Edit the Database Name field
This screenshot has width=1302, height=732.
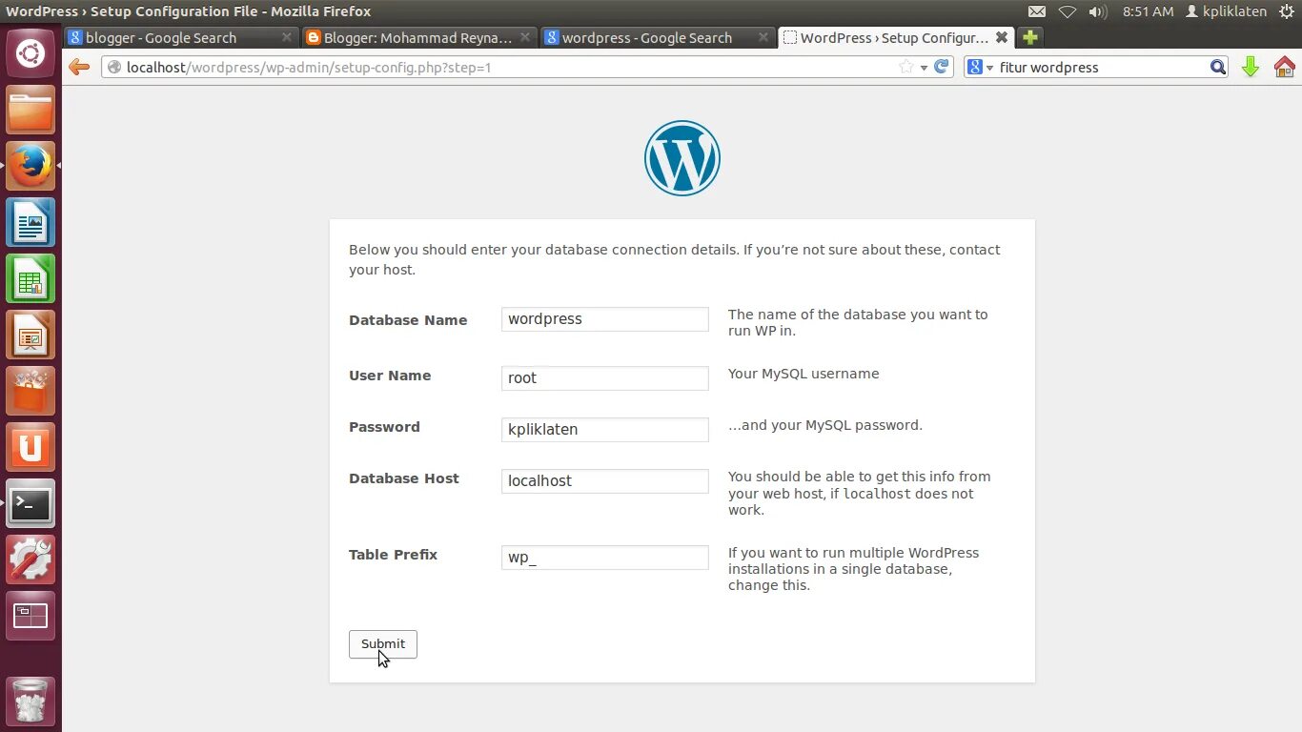point(605,319)
